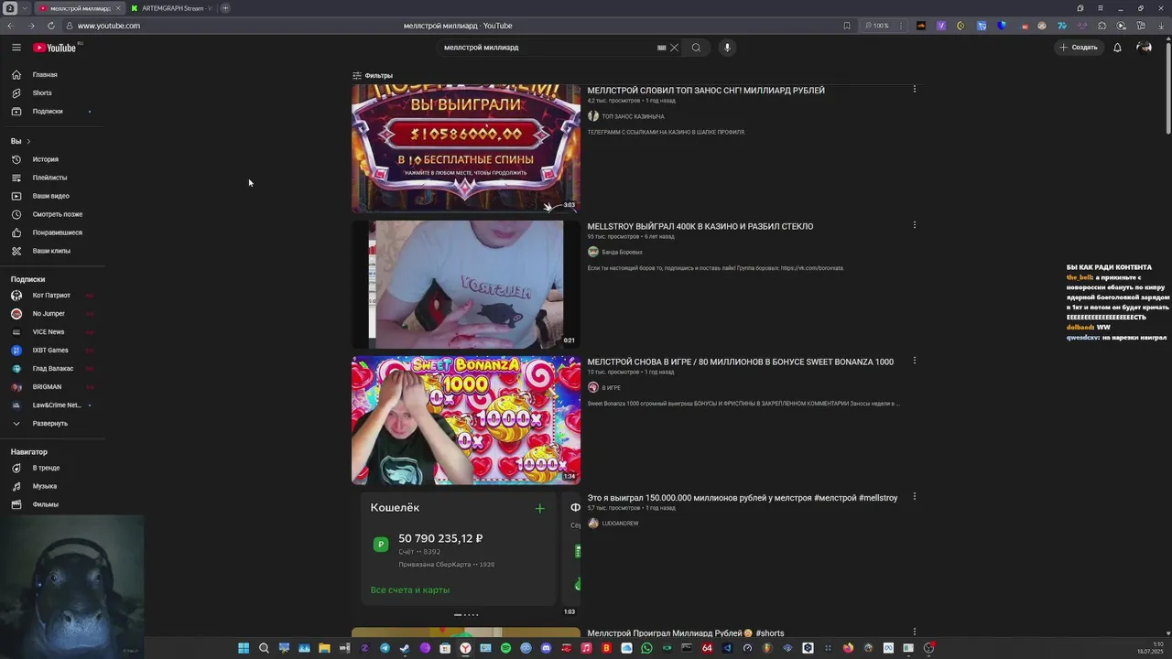Screen dimensions: 1172x659
Task: Open YouTube notifications bell
Action: [1117, 48]
